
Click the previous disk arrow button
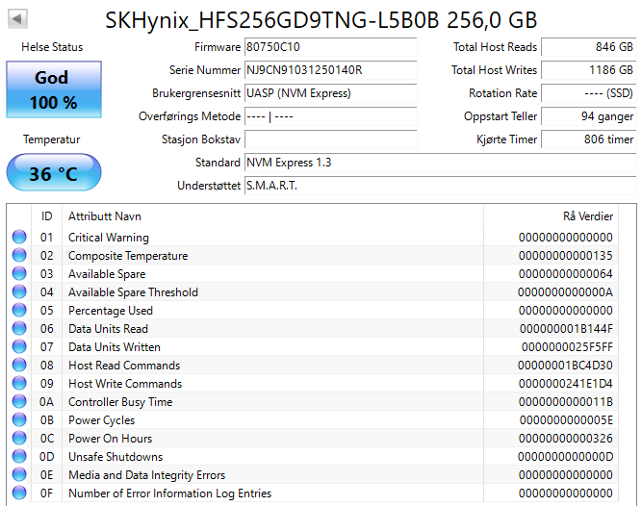tap(18, 19)
